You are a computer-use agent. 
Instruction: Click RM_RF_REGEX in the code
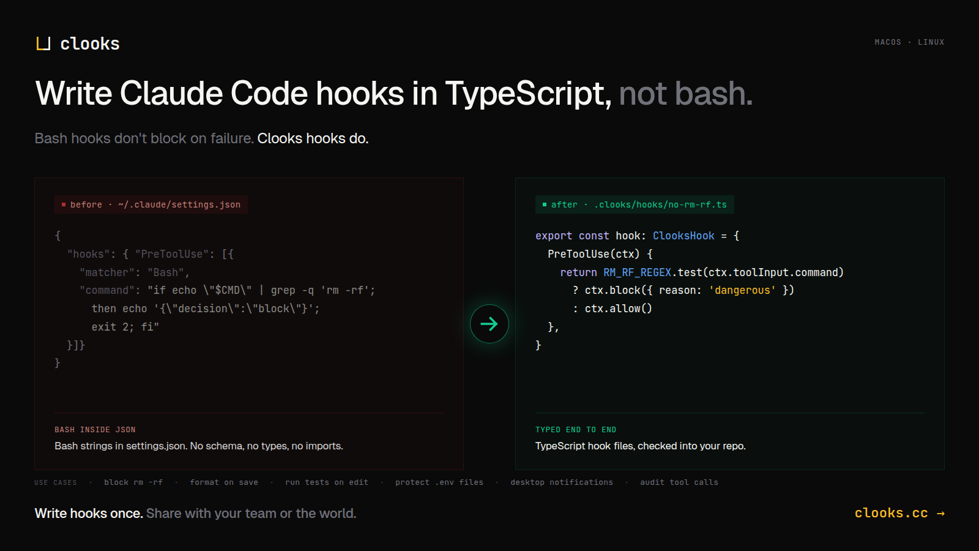tap(638, 272)
